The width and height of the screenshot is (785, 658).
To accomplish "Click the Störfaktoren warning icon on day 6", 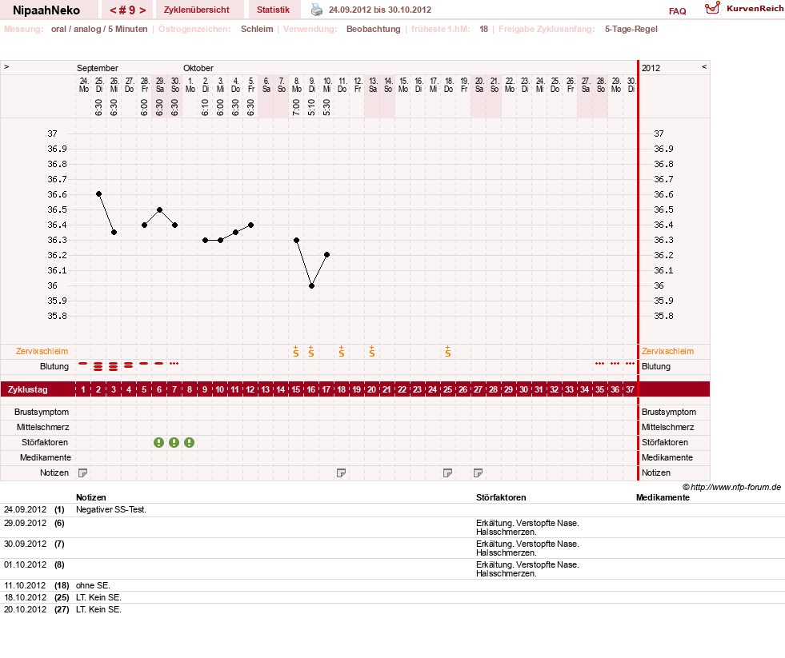I will 158,442.
